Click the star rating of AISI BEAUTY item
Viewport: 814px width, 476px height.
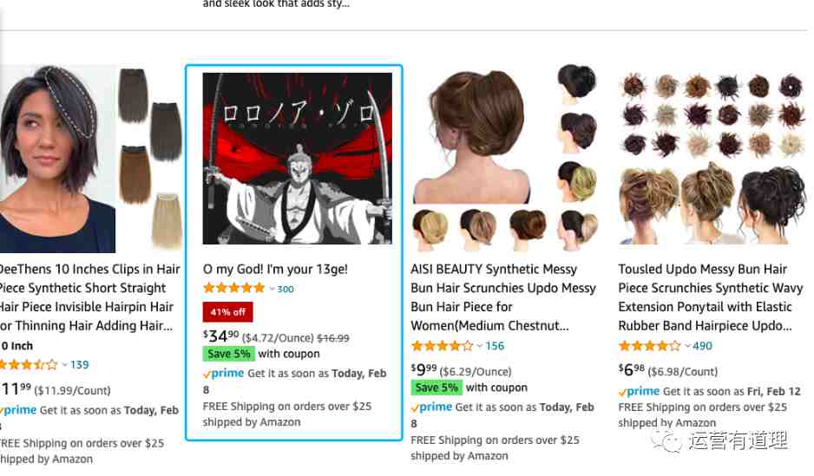pyautogui.click(x=442, y=346)
